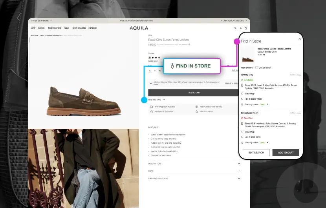Click the Genuine Leather icon

point(197,111)
